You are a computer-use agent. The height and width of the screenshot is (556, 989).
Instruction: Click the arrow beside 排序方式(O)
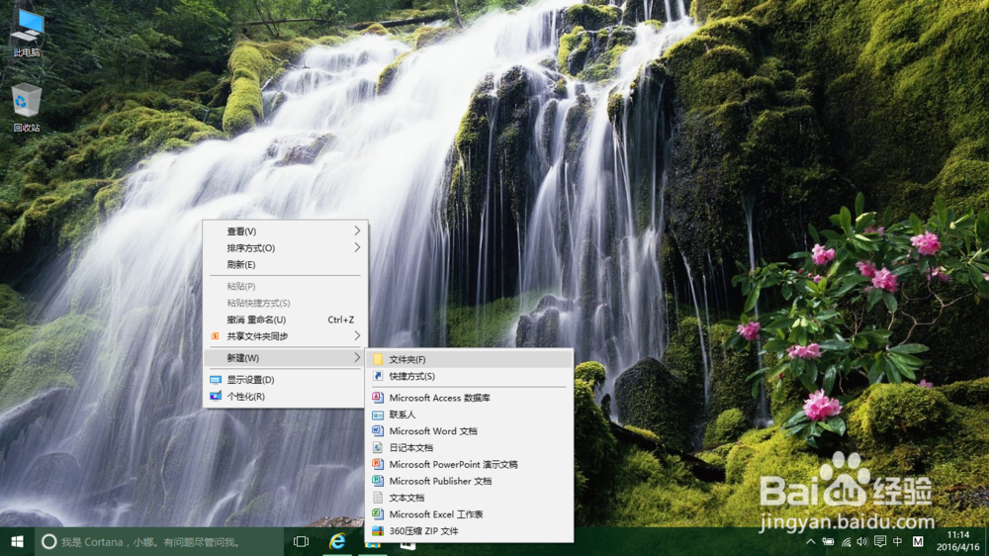point(357,248)
